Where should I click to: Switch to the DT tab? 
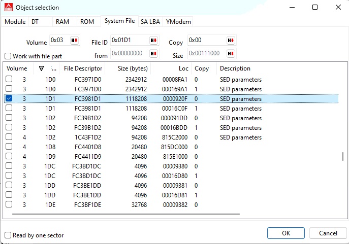40,21
